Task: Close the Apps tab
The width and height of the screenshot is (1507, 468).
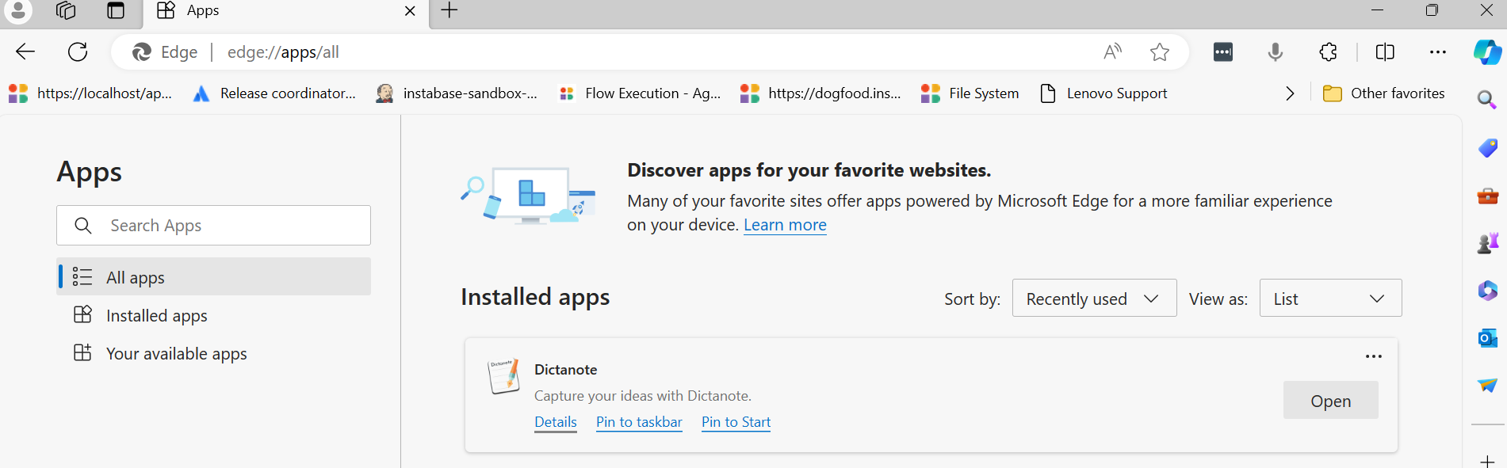Action: (410, 11)
